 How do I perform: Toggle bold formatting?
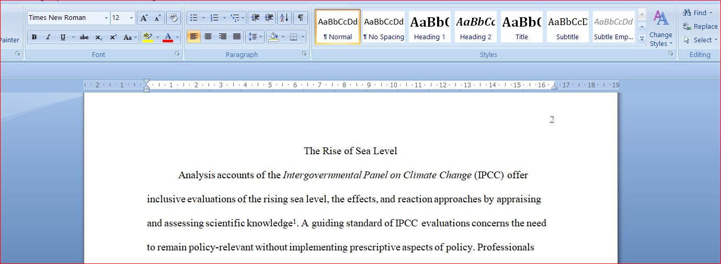pyautogui.click(x=34, y=37)
